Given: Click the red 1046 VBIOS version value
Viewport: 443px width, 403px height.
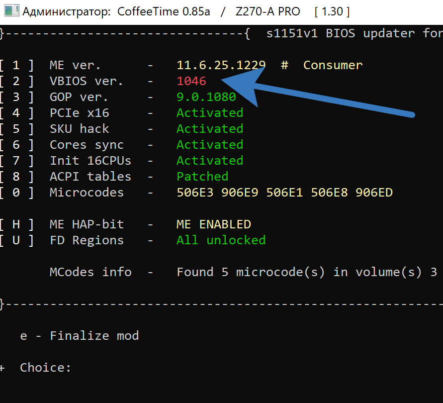Looking at the screenshot, I should pos(191,81).
